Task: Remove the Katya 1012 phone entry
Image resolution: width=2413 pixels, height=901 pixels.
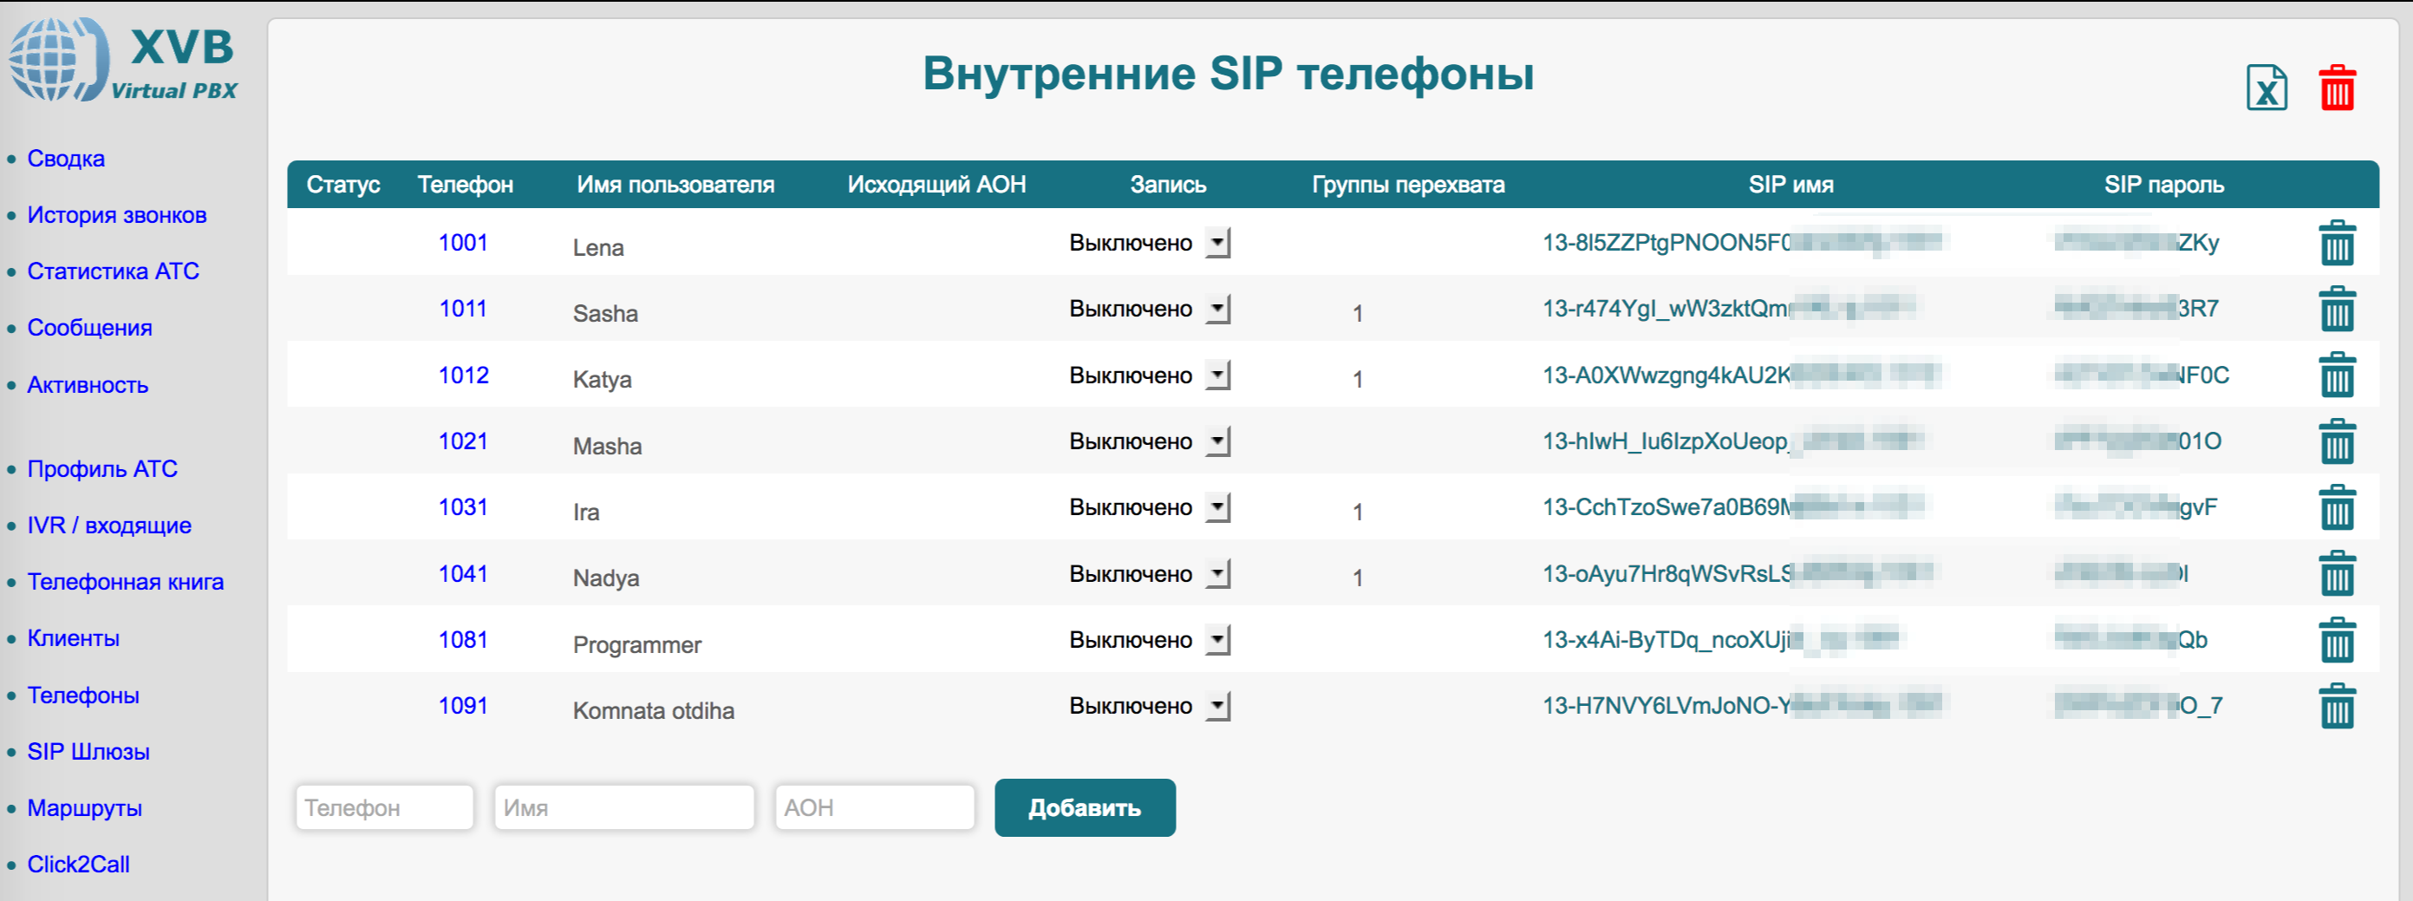Action: click(x=2336, y=375)
